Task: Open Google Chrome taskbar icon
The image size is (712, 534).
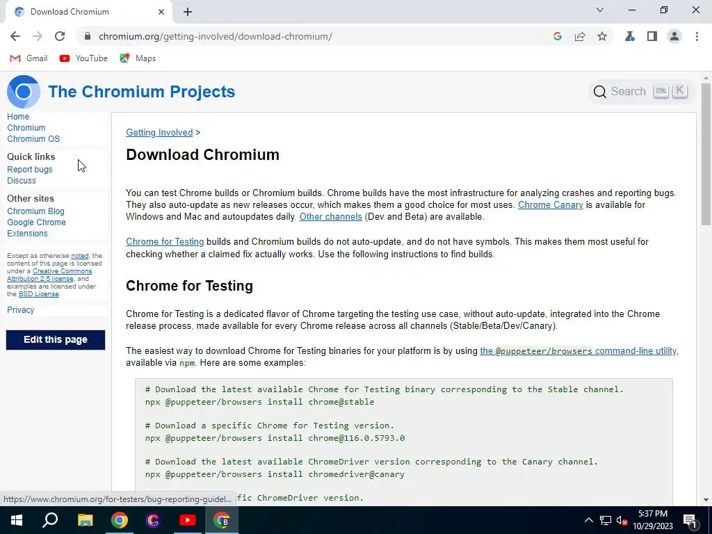Action: pyautogui.click(x=120, y=520)
